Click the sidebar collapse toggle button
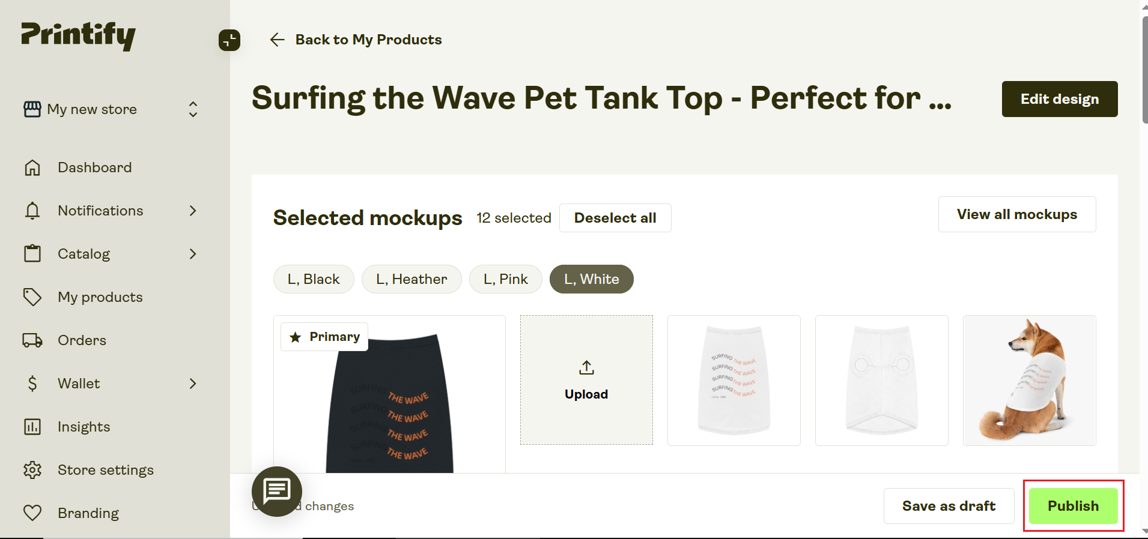 coord(229,40)
